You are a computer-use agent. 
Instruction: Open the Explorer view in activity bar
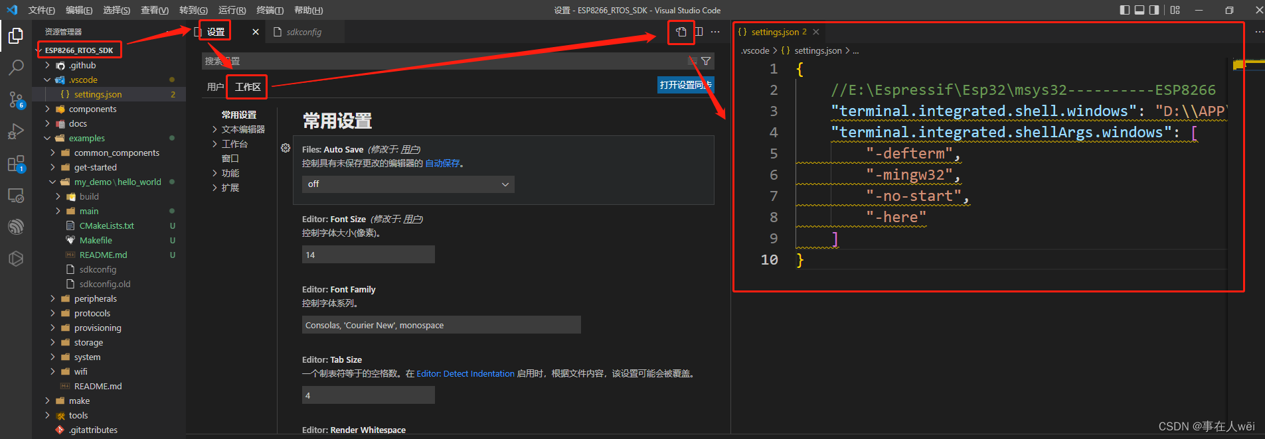16,35
